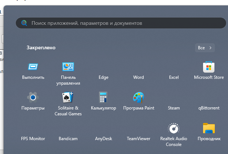Open the pinned Bandicam entry

tap(68, 139)
